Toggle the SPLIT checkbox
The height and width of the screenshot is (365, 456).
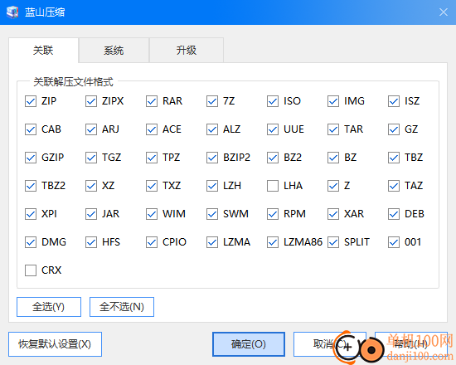tap(333, 242)
